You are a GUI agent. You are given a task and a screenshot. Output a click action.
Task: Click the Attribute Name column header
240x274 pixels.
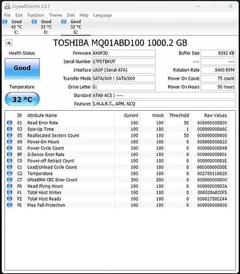[42, 115]
